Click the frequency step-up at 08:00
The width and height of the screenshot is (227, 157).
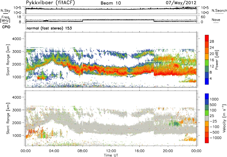coord(83,20)
